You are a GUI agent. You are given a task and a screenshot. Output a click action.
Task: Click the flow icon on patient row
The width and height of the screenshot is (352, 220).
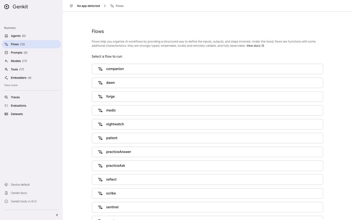click(100, 138)
